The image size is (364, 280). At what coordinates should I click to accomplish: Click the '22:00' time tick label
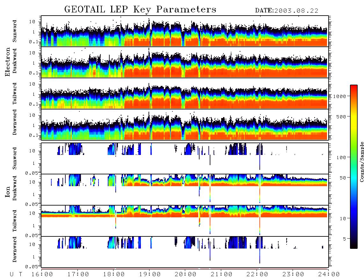[x=258, y=275]
